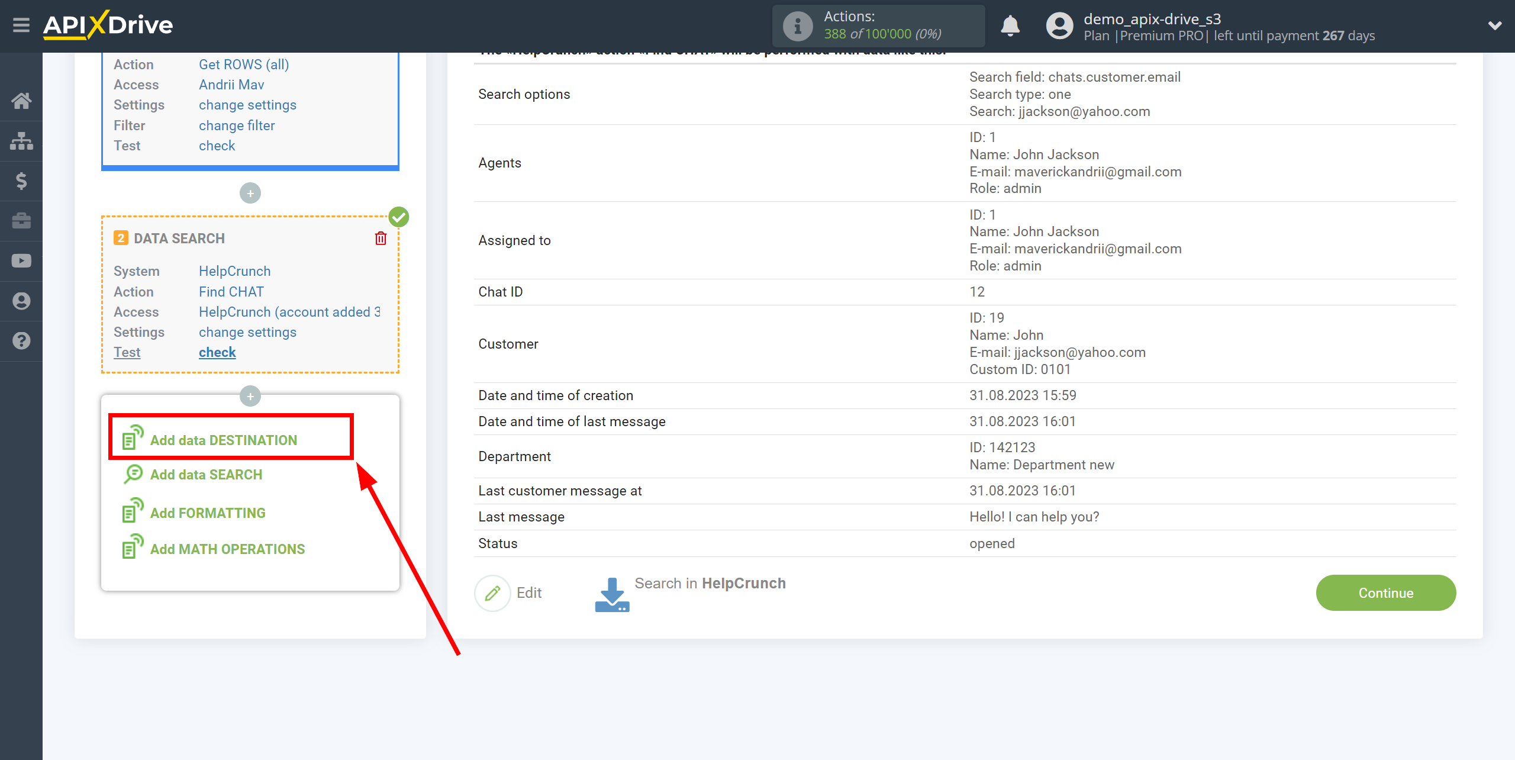Select Add FORMATTING

[x=208, y=513]
